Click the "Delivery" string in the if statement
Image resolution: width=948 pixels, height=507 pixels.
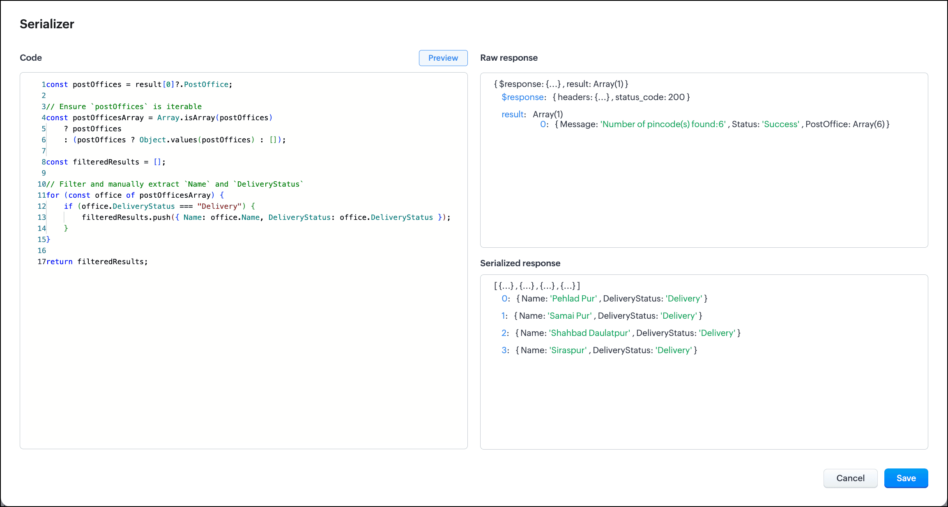(219, 206)
